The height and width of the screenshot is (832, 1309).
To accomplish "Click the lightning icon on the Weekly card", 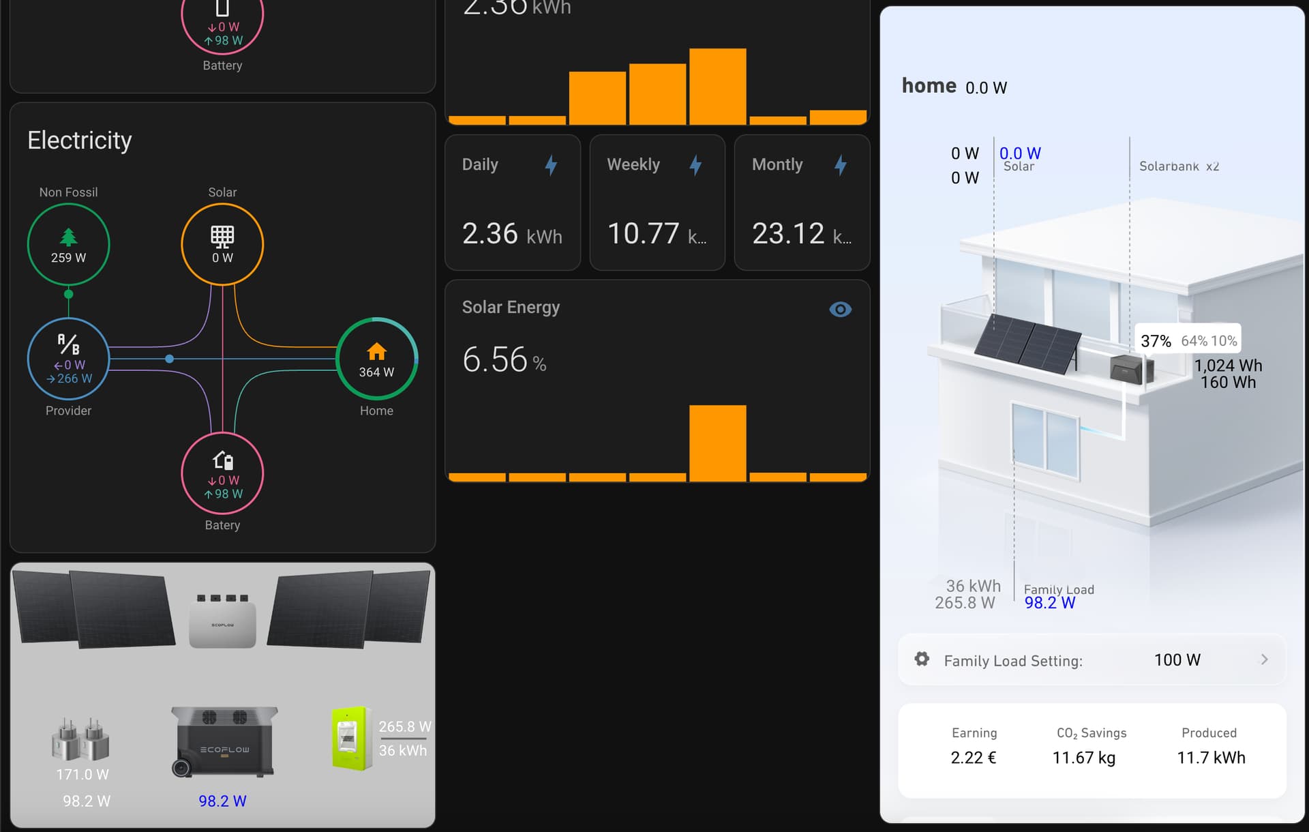I will 695,164.
